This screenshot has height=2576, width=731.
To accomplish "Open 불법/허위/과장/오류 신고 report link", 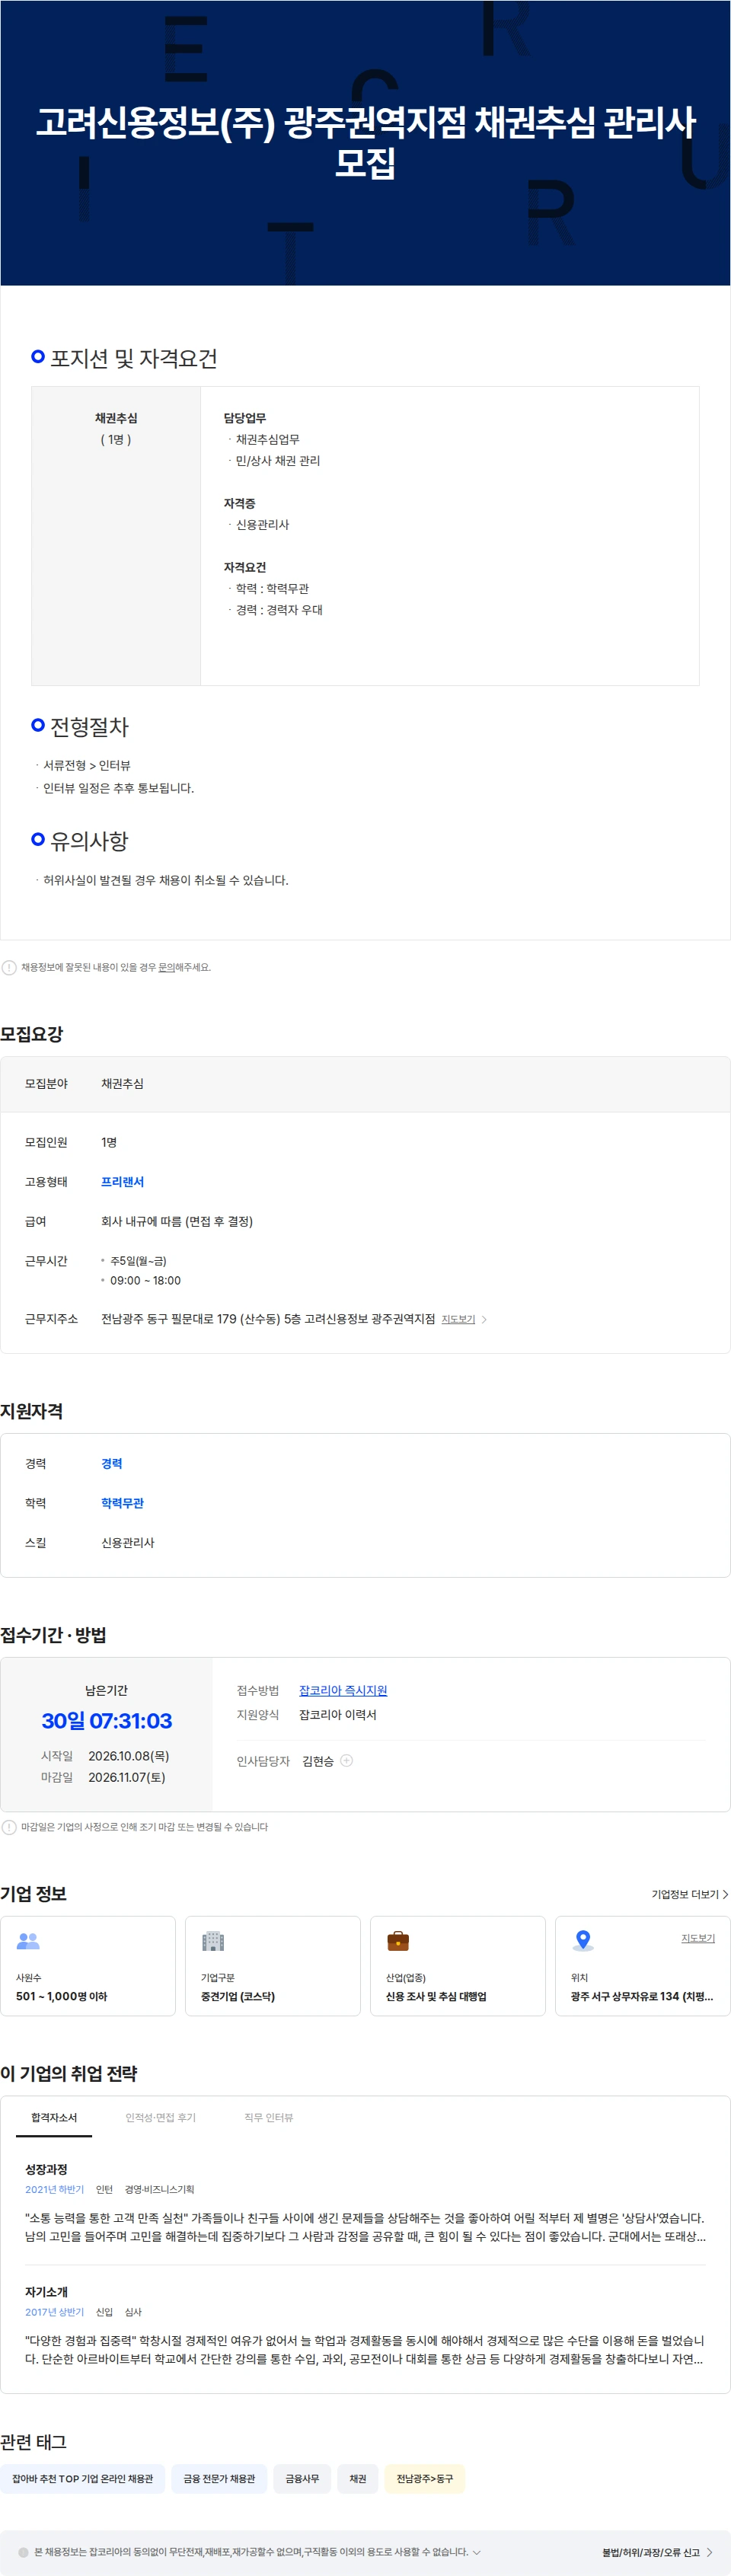I will pyautogui.click(x=650, y=2552).
